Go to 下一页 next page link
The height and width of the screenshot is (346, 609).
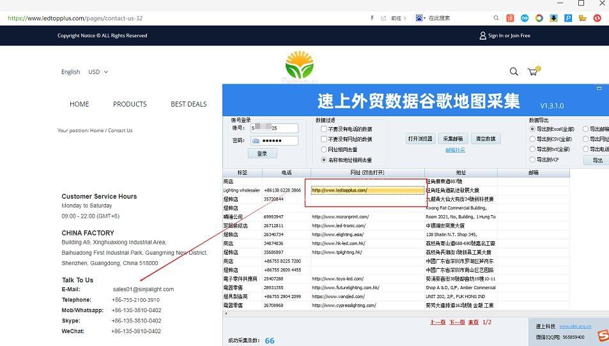457,322
